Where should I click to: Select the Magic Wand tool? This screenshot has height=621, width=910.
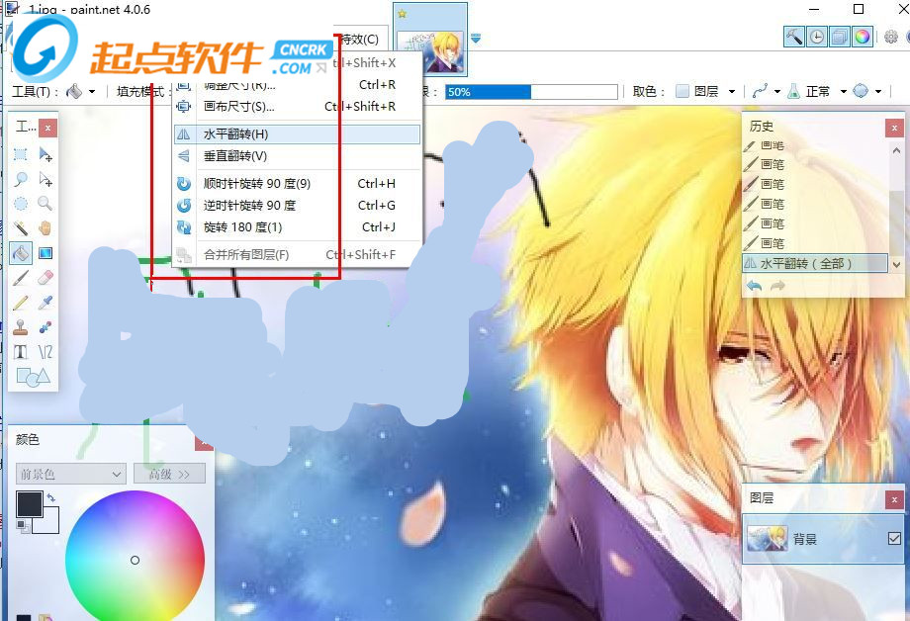21,228
